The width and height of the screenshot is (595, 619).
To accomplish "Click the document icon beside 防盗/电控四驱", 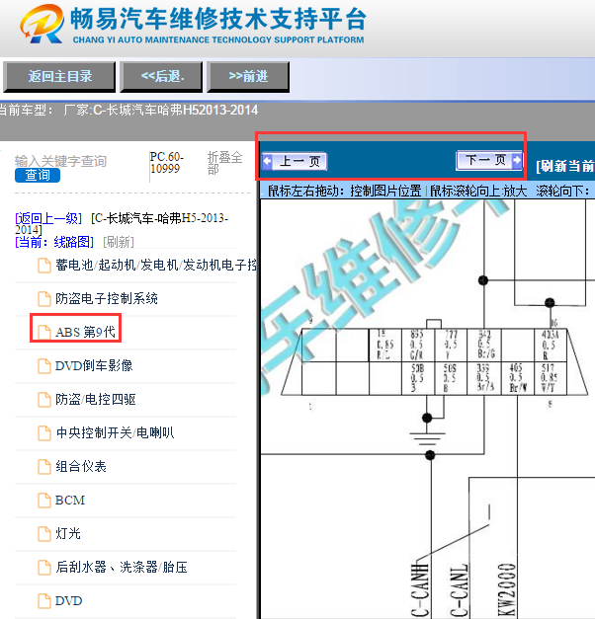I will tap(44, 400).
